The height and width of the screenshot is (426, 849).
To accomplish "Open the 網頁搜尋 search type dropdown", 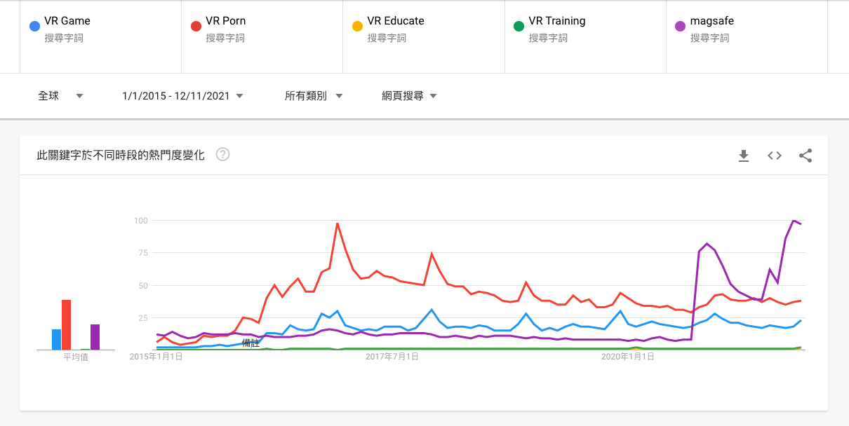I will pos(409,96).
